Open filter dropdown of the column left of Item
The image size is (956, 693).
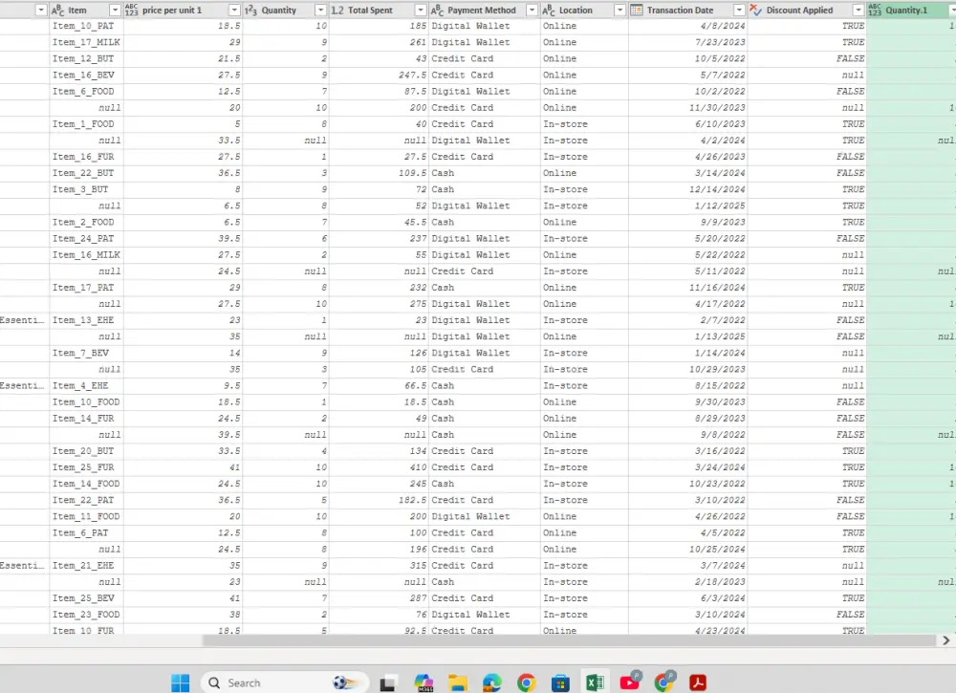[x=41, y=10]
